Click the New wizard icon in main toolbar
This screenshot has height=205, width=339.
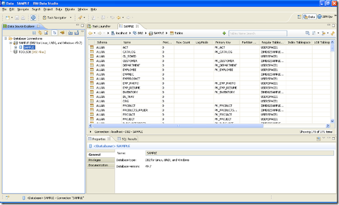click(x=8, y=17)
